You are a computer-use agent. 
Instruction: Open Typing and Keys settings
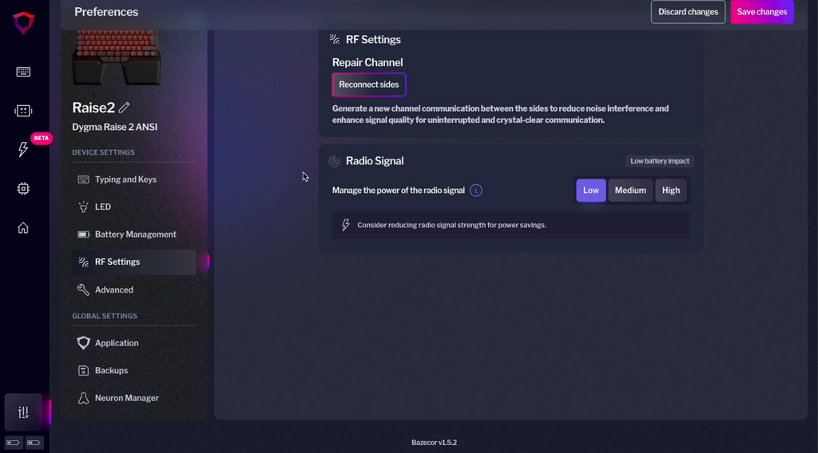point(125,179)
